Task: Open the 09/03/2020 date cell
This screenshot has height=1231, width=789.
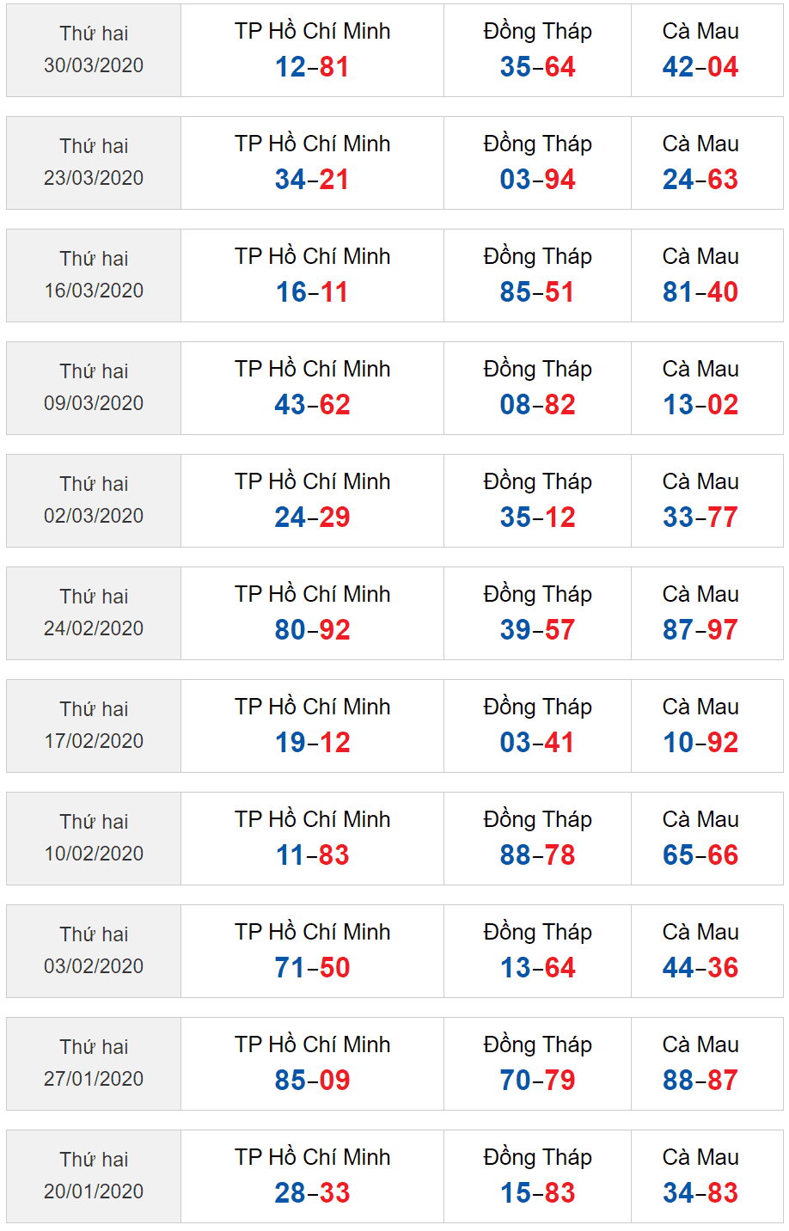Action: (x=94, y=388)
